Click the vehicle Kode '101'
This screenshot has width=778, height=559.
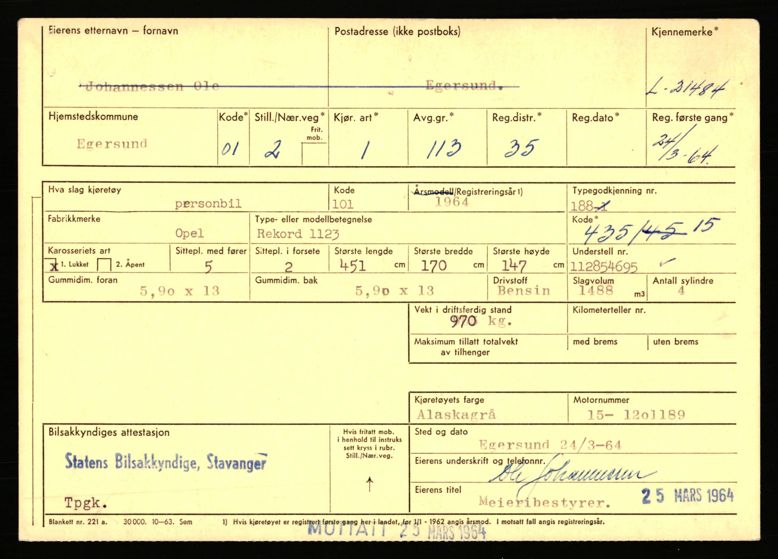343,204
